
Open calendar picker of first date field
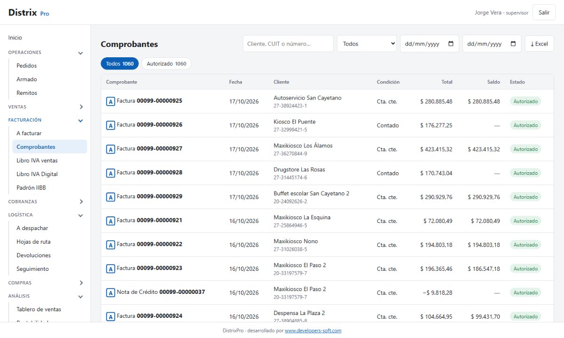[451, 44]
